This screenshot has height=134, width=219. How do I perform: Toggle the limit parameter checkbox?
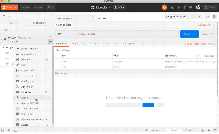click(x=59, y=62)
